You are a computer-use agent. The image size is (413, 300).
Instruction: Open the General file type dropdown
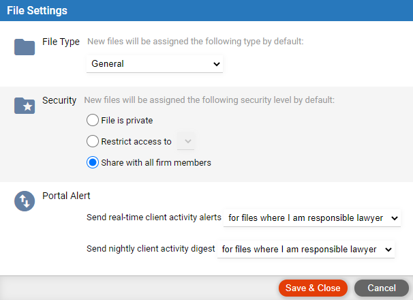155,64
